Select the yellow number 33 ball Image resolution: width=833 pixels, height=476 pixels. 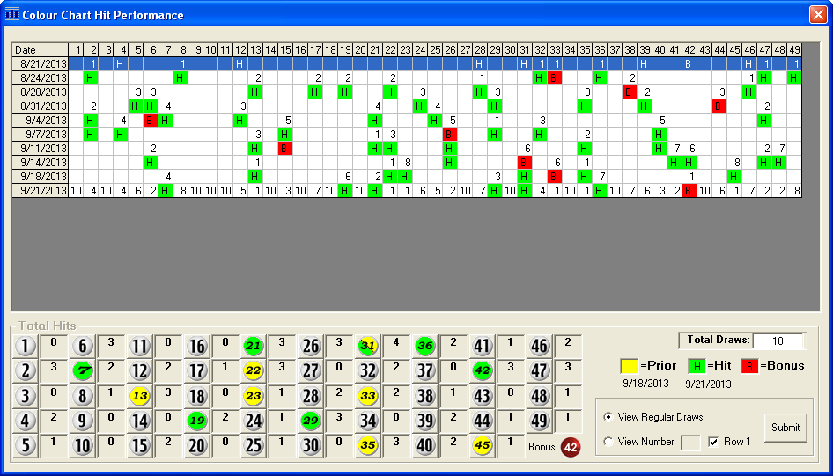368,396
